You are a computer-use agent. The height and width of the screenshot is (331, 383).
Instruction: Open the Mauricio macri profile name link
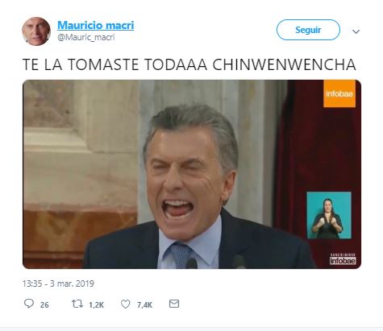(x=96, y=25)
